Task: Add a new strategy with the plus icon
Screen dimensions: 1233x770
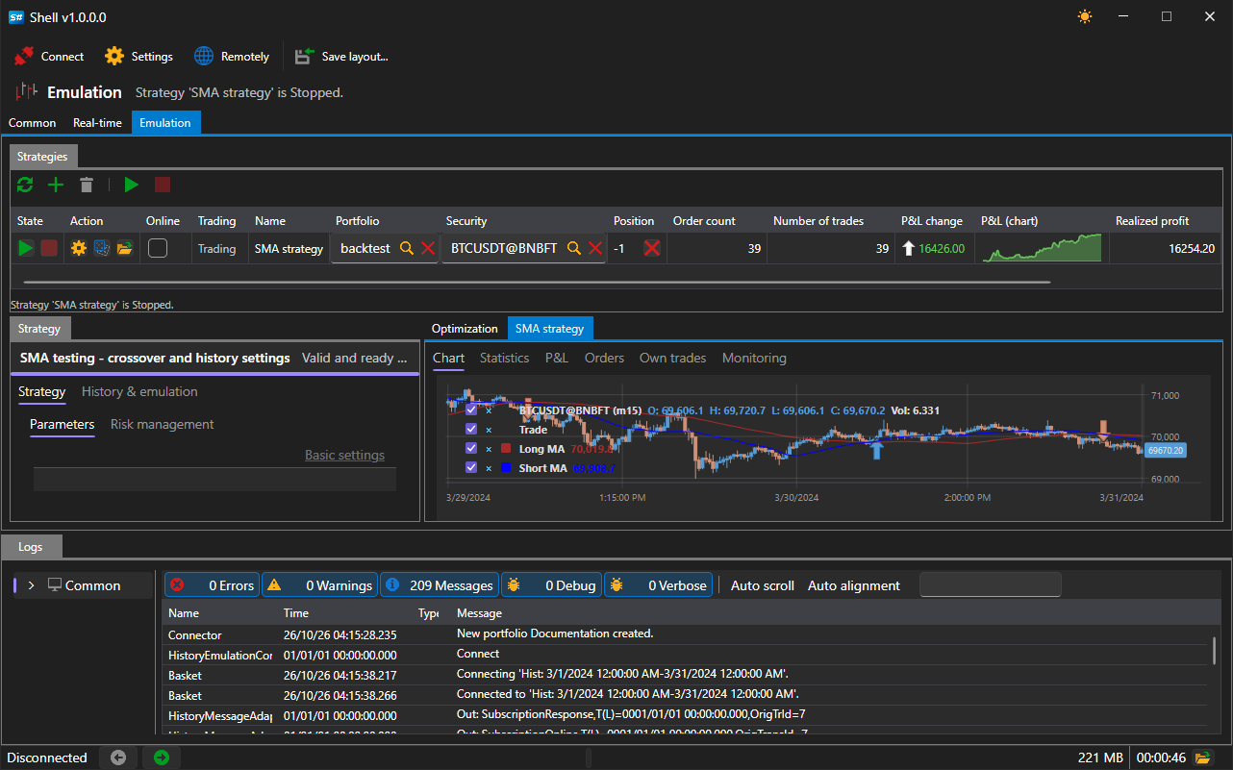Action: click(56, 185)
